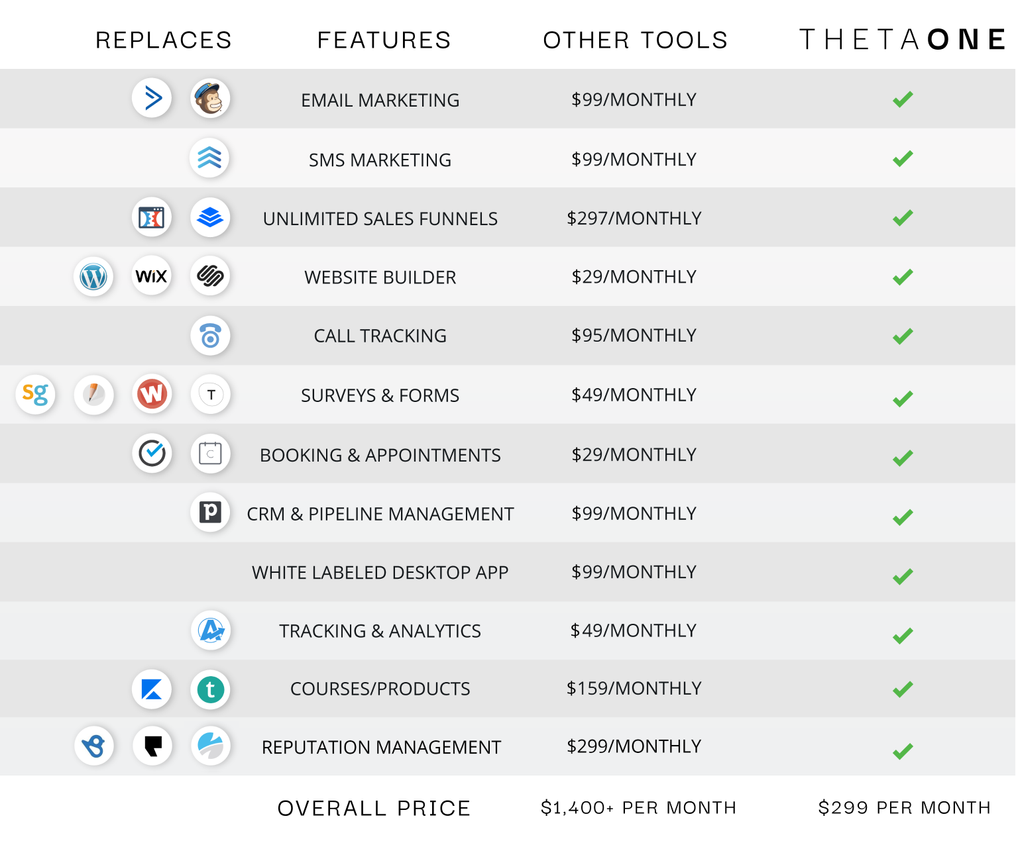This screenshot has width=1016, height=843.
Task: Click the Calendly calendar icon
Action: pyautogui.click(x=210, y=454)
